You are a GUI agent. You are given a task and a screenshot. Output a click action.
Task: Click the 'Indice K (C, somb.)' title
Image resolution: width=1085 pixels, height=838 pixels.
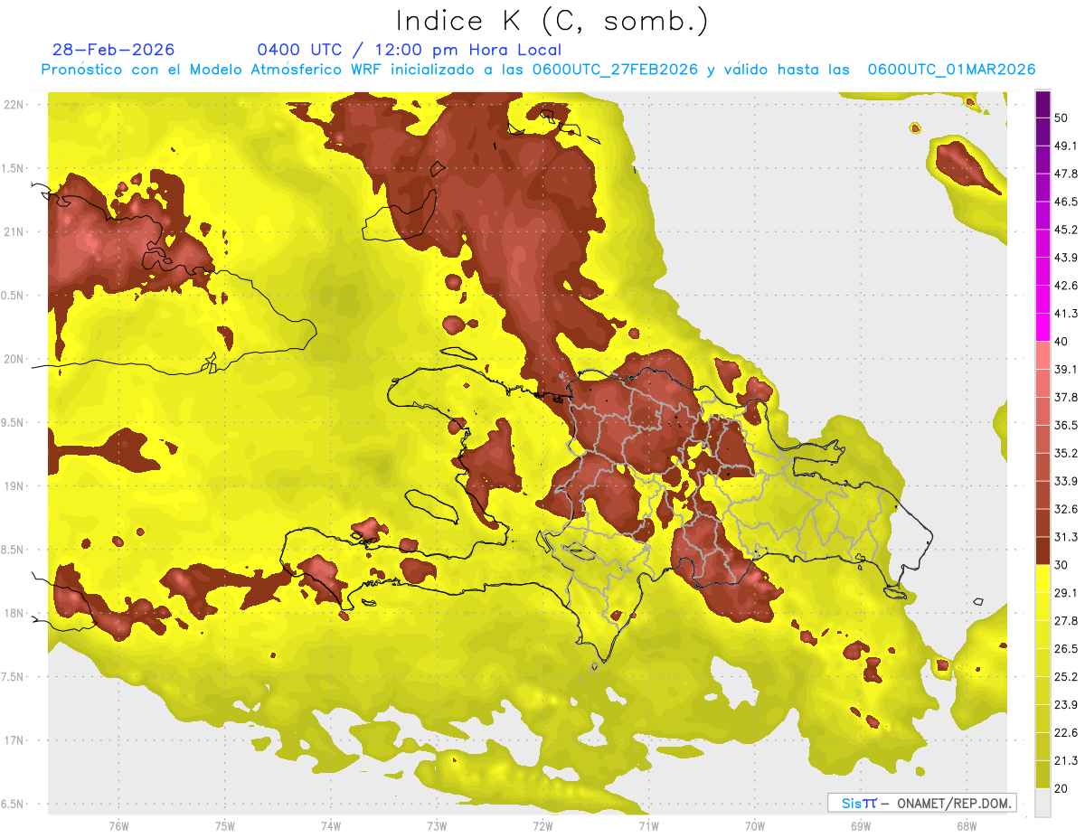click(x=552, y=22)
